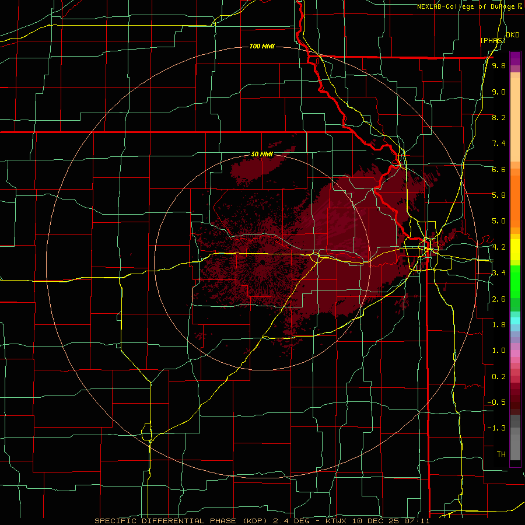Click the radar site center of the sweep
The height and width of the screenshot is (525, 525).
tap(262, 262)
